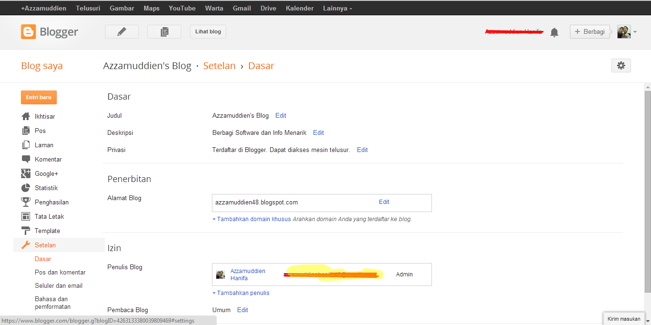Open Drive in Google bar
Image resolution: width=651 pixels, height=325 pixels.
point(268,8)
